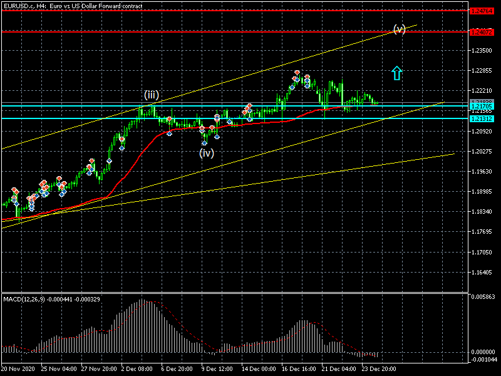
Task: Click the cyan up arrow on the chart
Action: [396, 73]
